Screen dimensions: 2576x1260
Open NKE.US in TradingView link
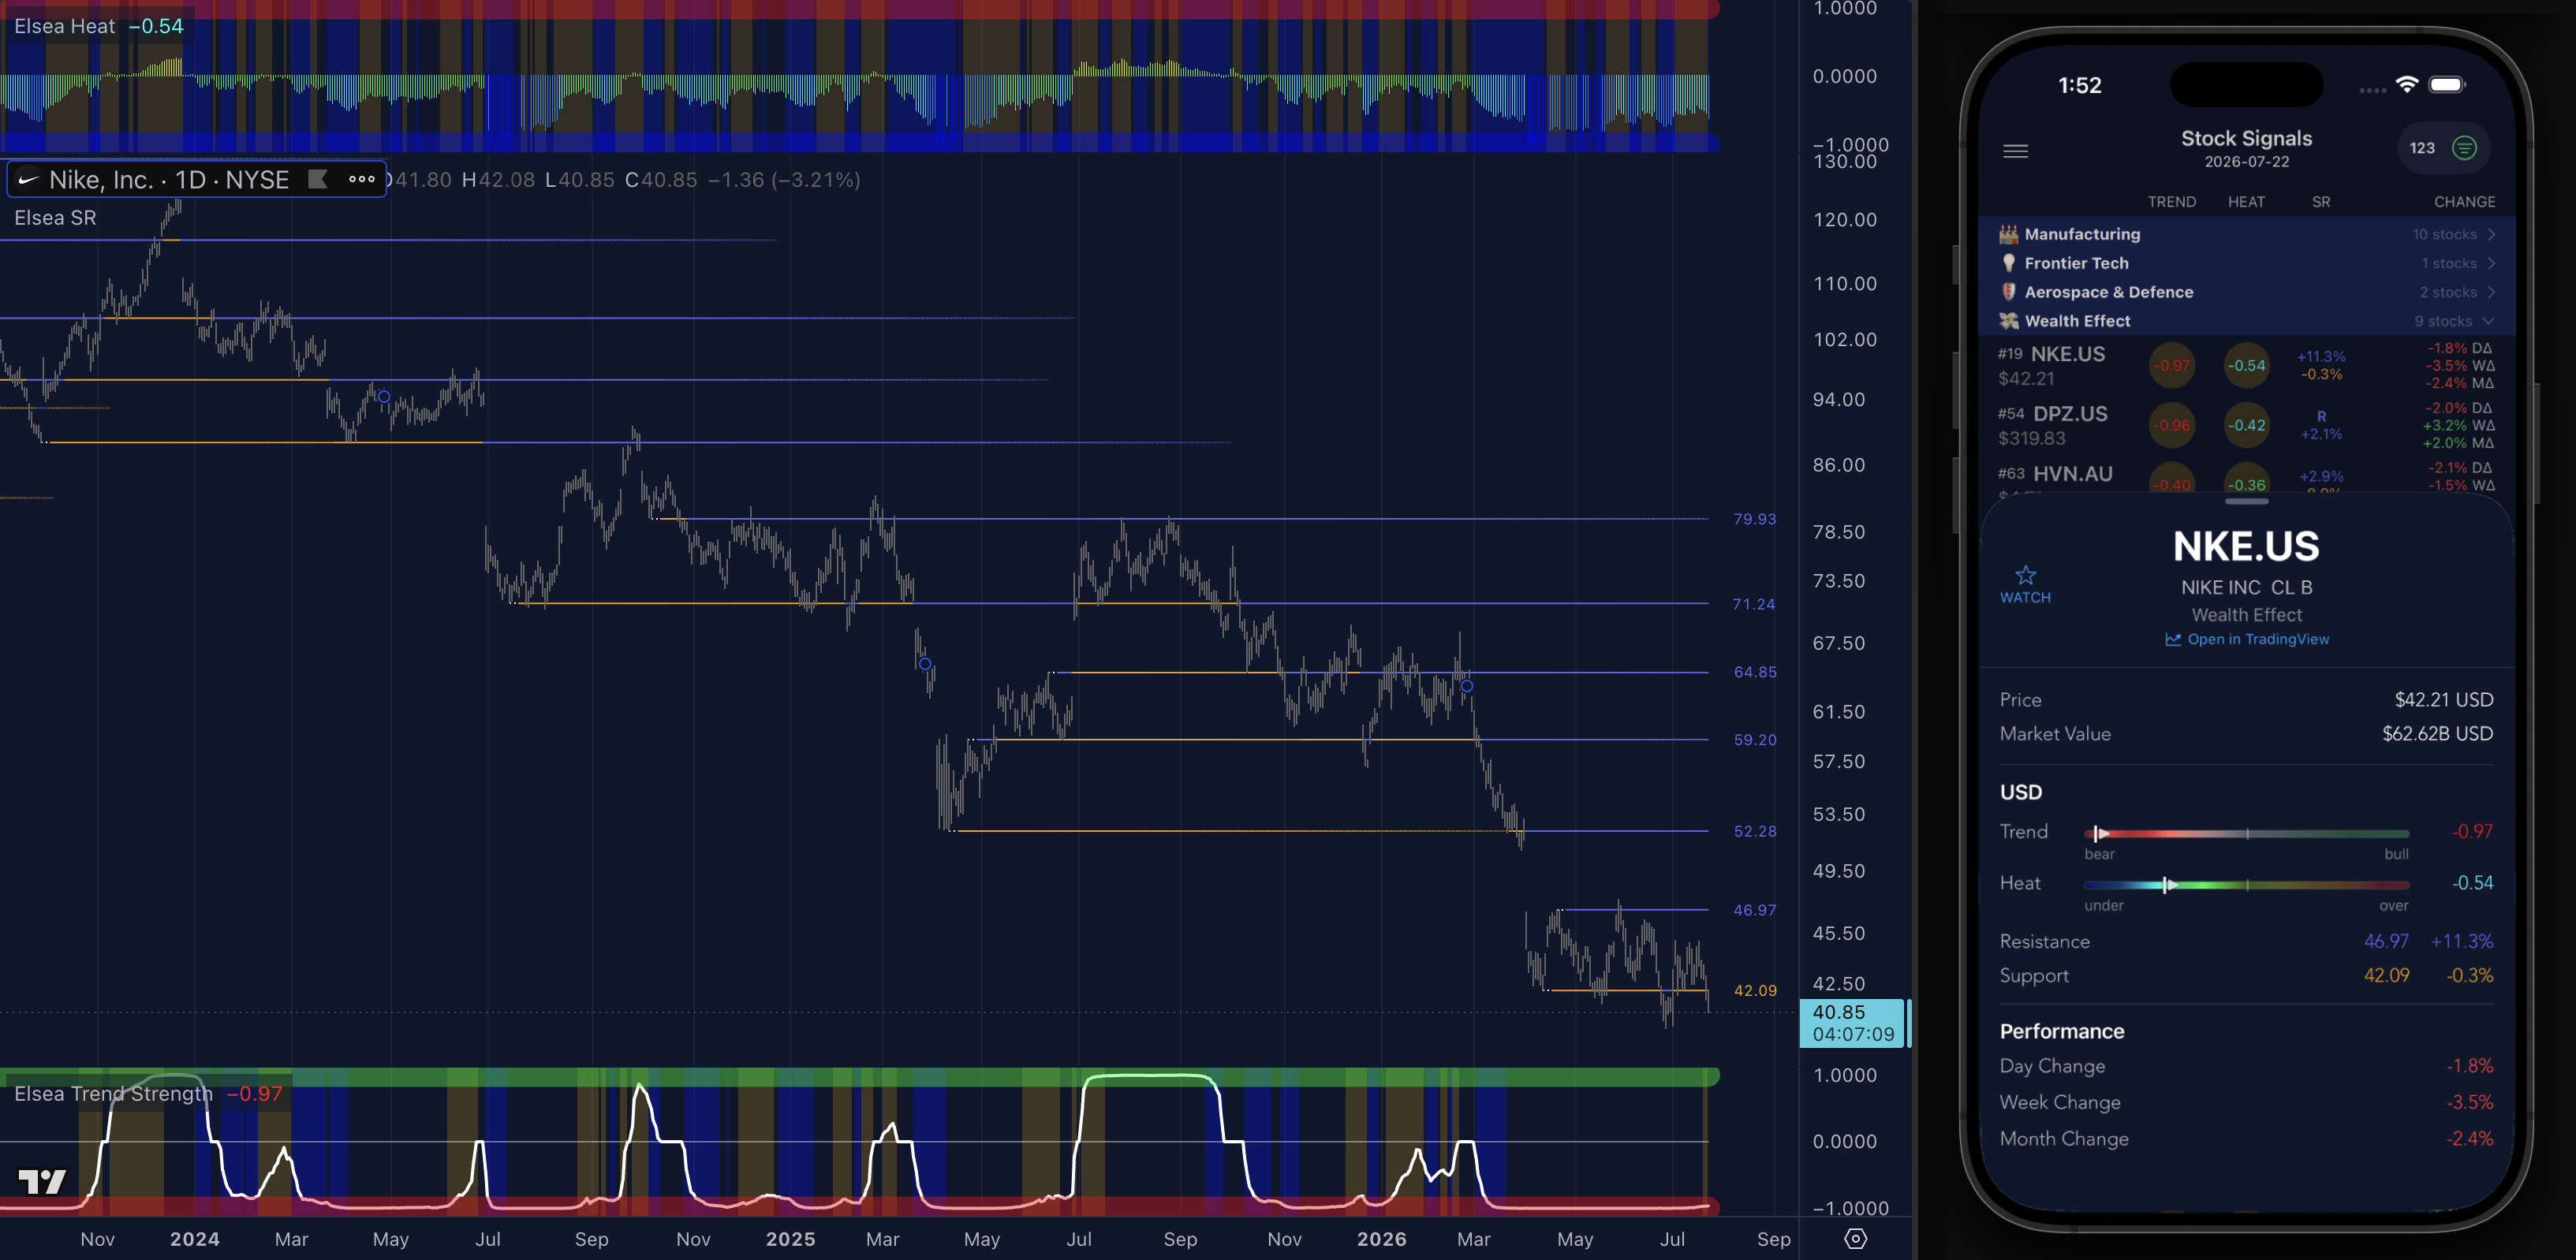[x=2247, y=639]
